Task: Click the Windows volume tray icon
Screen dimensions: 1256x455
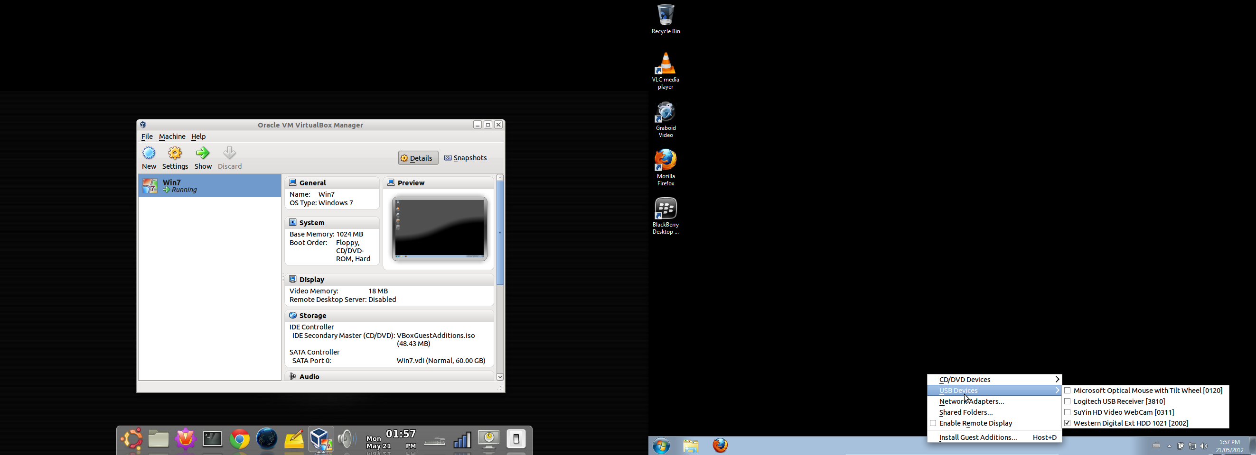Action: coord(1204,446)
